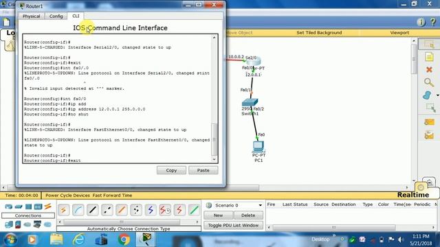Click Power Cycle Devices
The width and height of the screenshot is (440, 247).
pos(67,195)
